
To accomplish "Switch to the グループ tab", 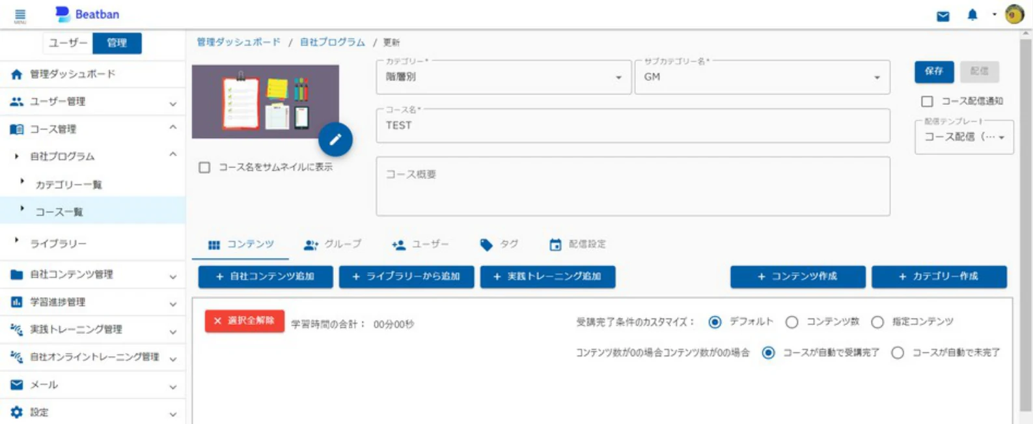I will [x=333, y=245].
